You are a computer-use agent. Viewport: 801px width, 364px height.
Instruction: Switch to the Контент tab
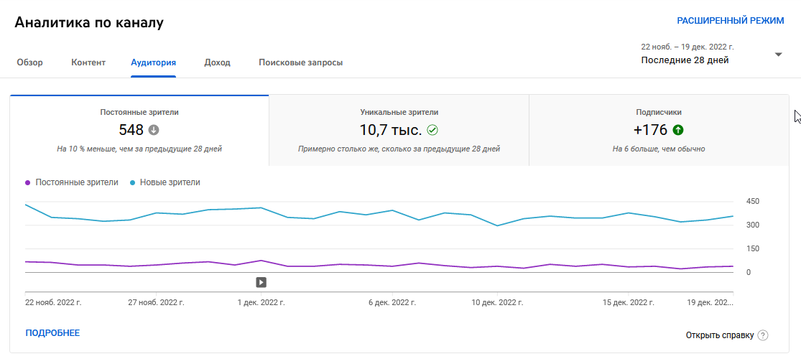pyautogui.click(x=88, y=62)
